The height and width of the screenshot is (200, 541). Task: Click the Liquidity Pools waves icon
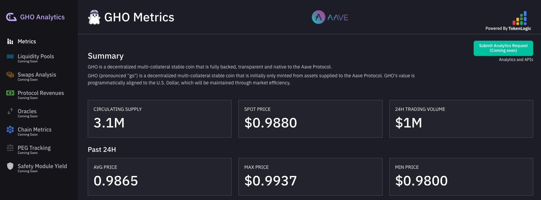click(x=10, y=57)
